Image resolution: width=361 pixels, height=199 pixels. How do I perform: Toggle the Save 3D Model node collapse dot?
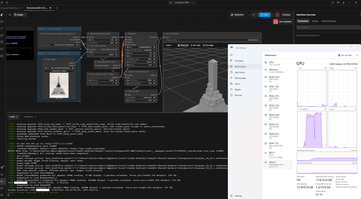click(164, 34)
